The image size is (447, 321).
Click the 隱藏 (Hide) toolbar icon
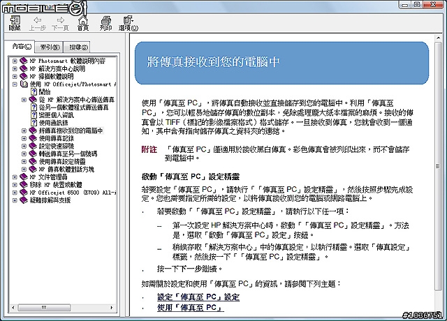15,20
